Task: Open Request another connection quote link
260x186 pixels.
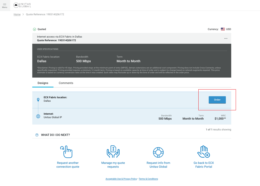Action: click(68, 165)
